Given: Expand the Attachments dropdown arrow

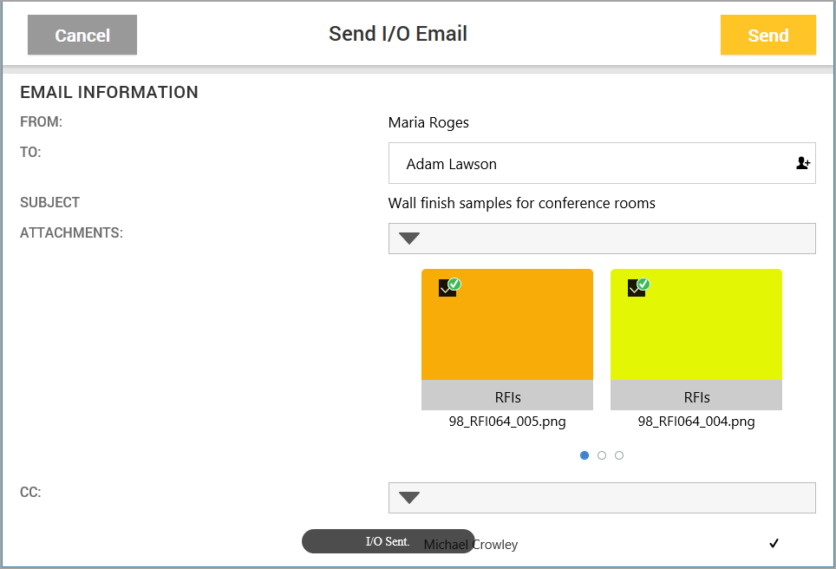Looking at the screenshot, I should click(409, 239).
